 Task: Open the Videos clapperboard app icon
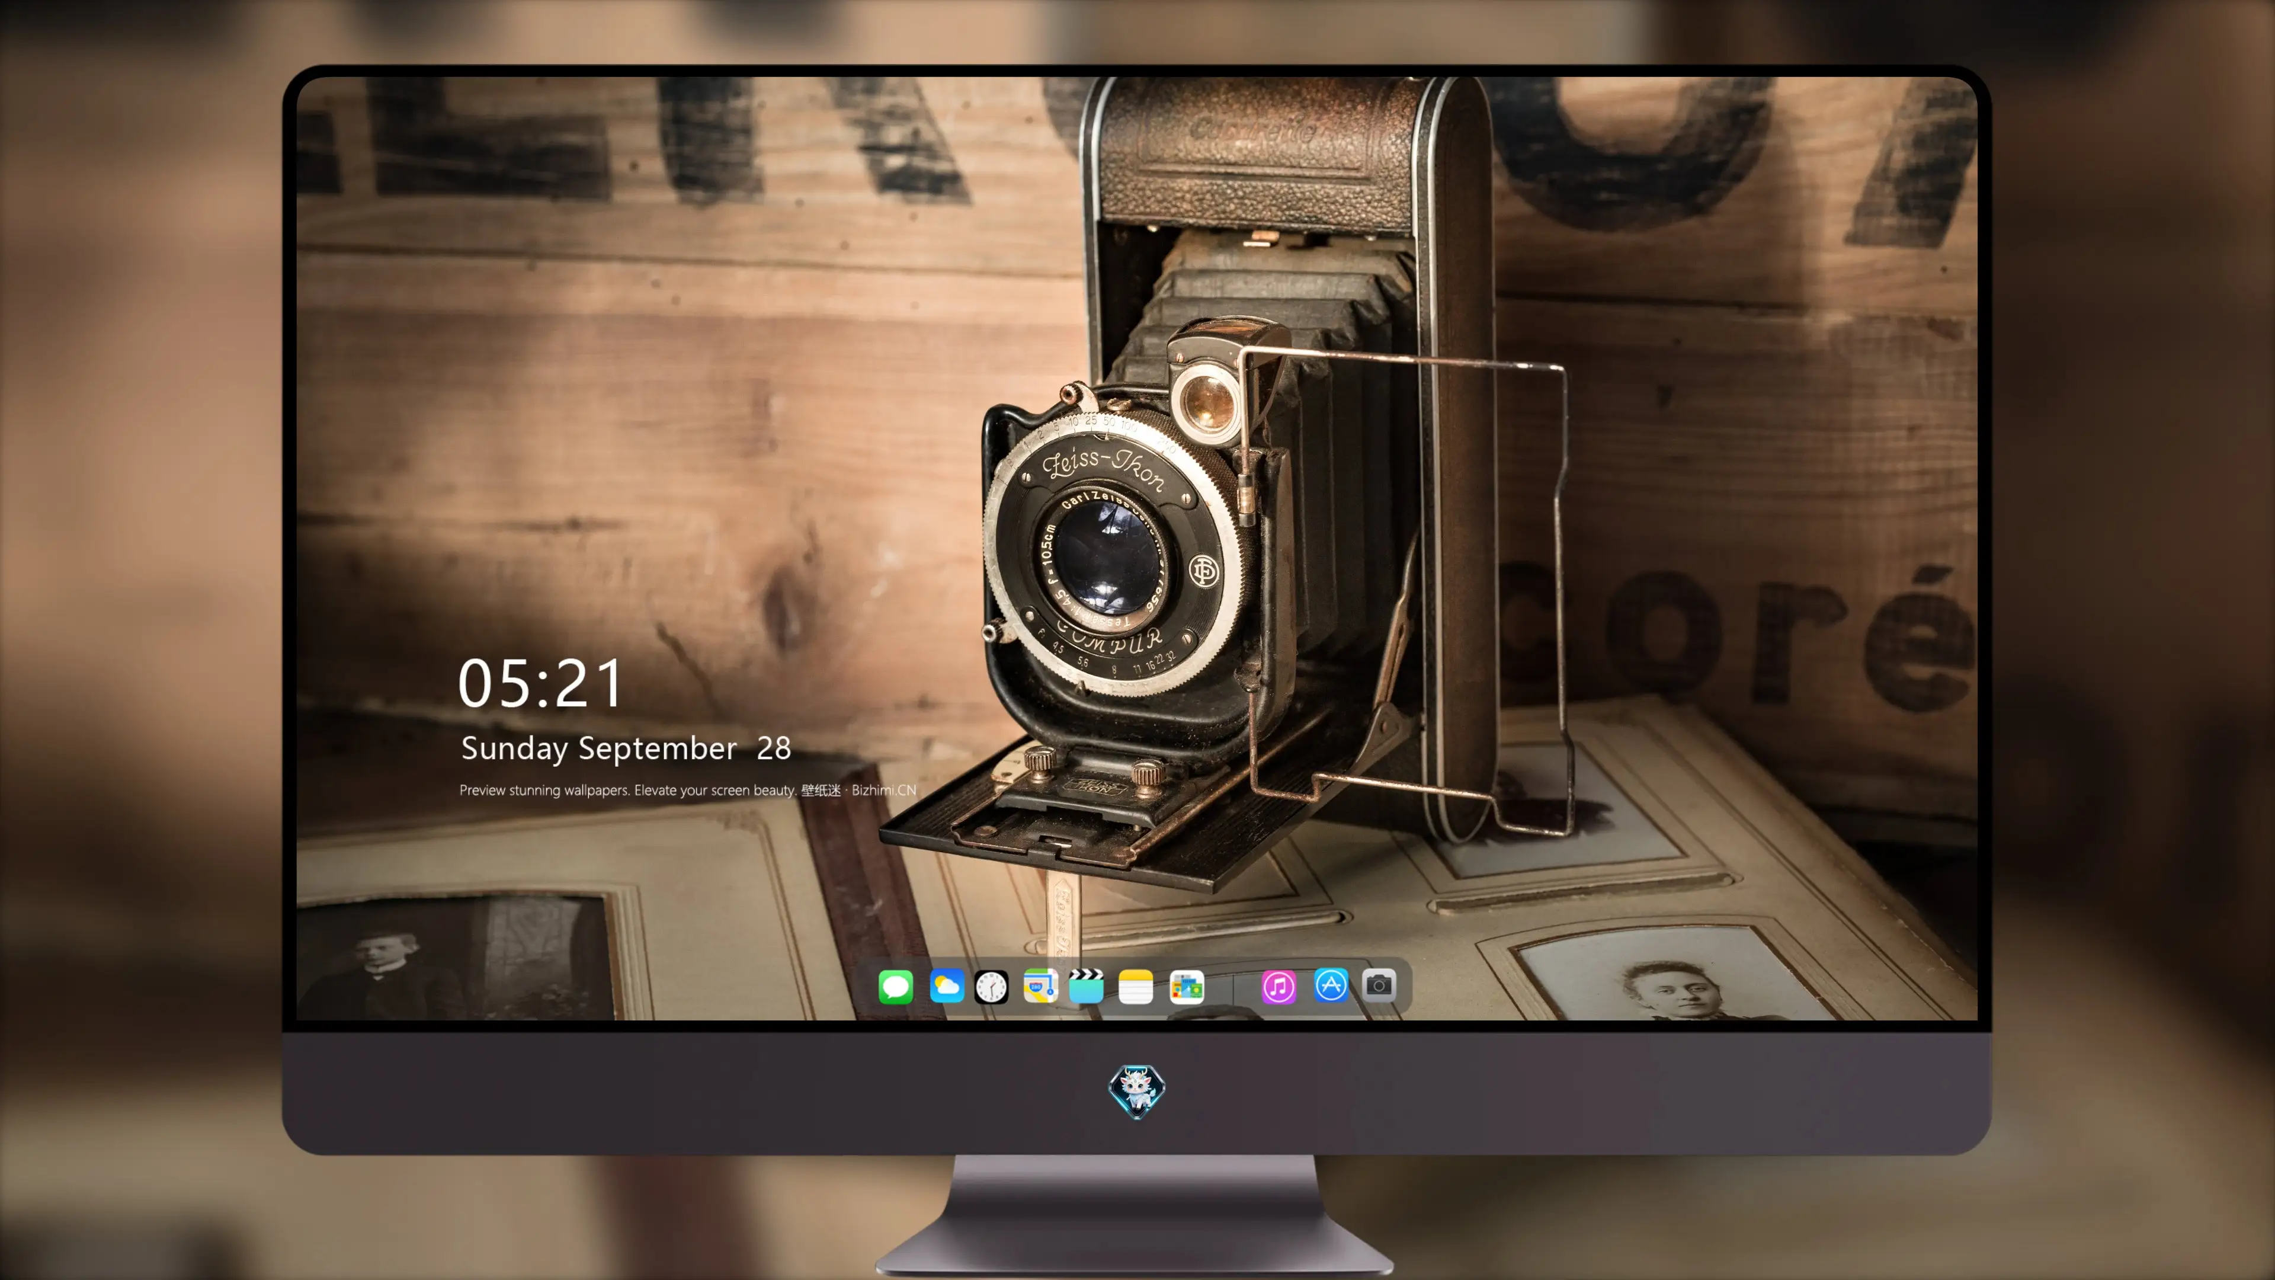click(1087, 986)
